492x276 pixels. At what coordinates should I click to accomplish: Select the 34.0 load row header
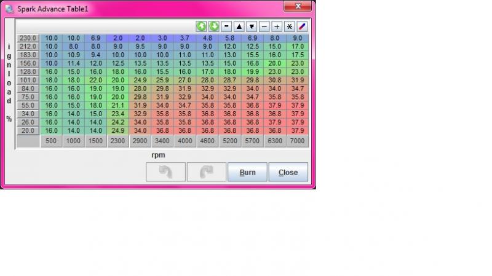(28, 114)
